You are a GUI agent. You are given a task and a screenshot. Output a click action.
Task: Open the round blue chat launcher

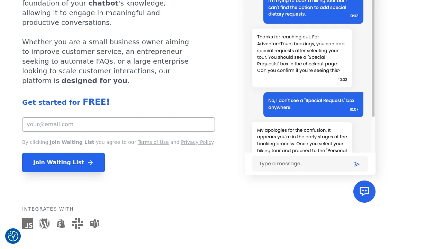pyautogui.click(x=364, y=191)
